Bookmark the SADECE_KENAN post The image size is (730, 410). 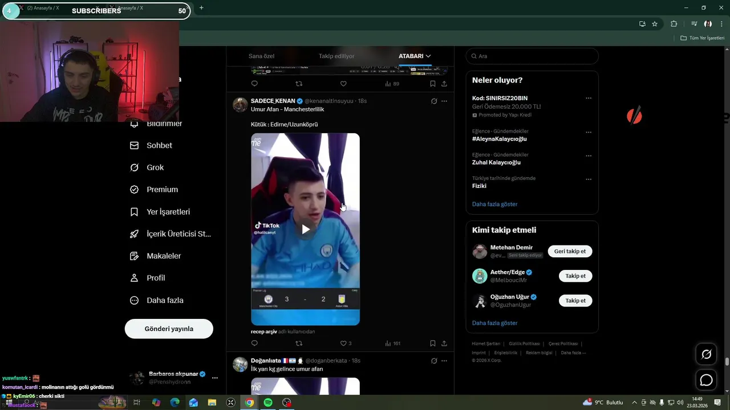tap(433, 343)
